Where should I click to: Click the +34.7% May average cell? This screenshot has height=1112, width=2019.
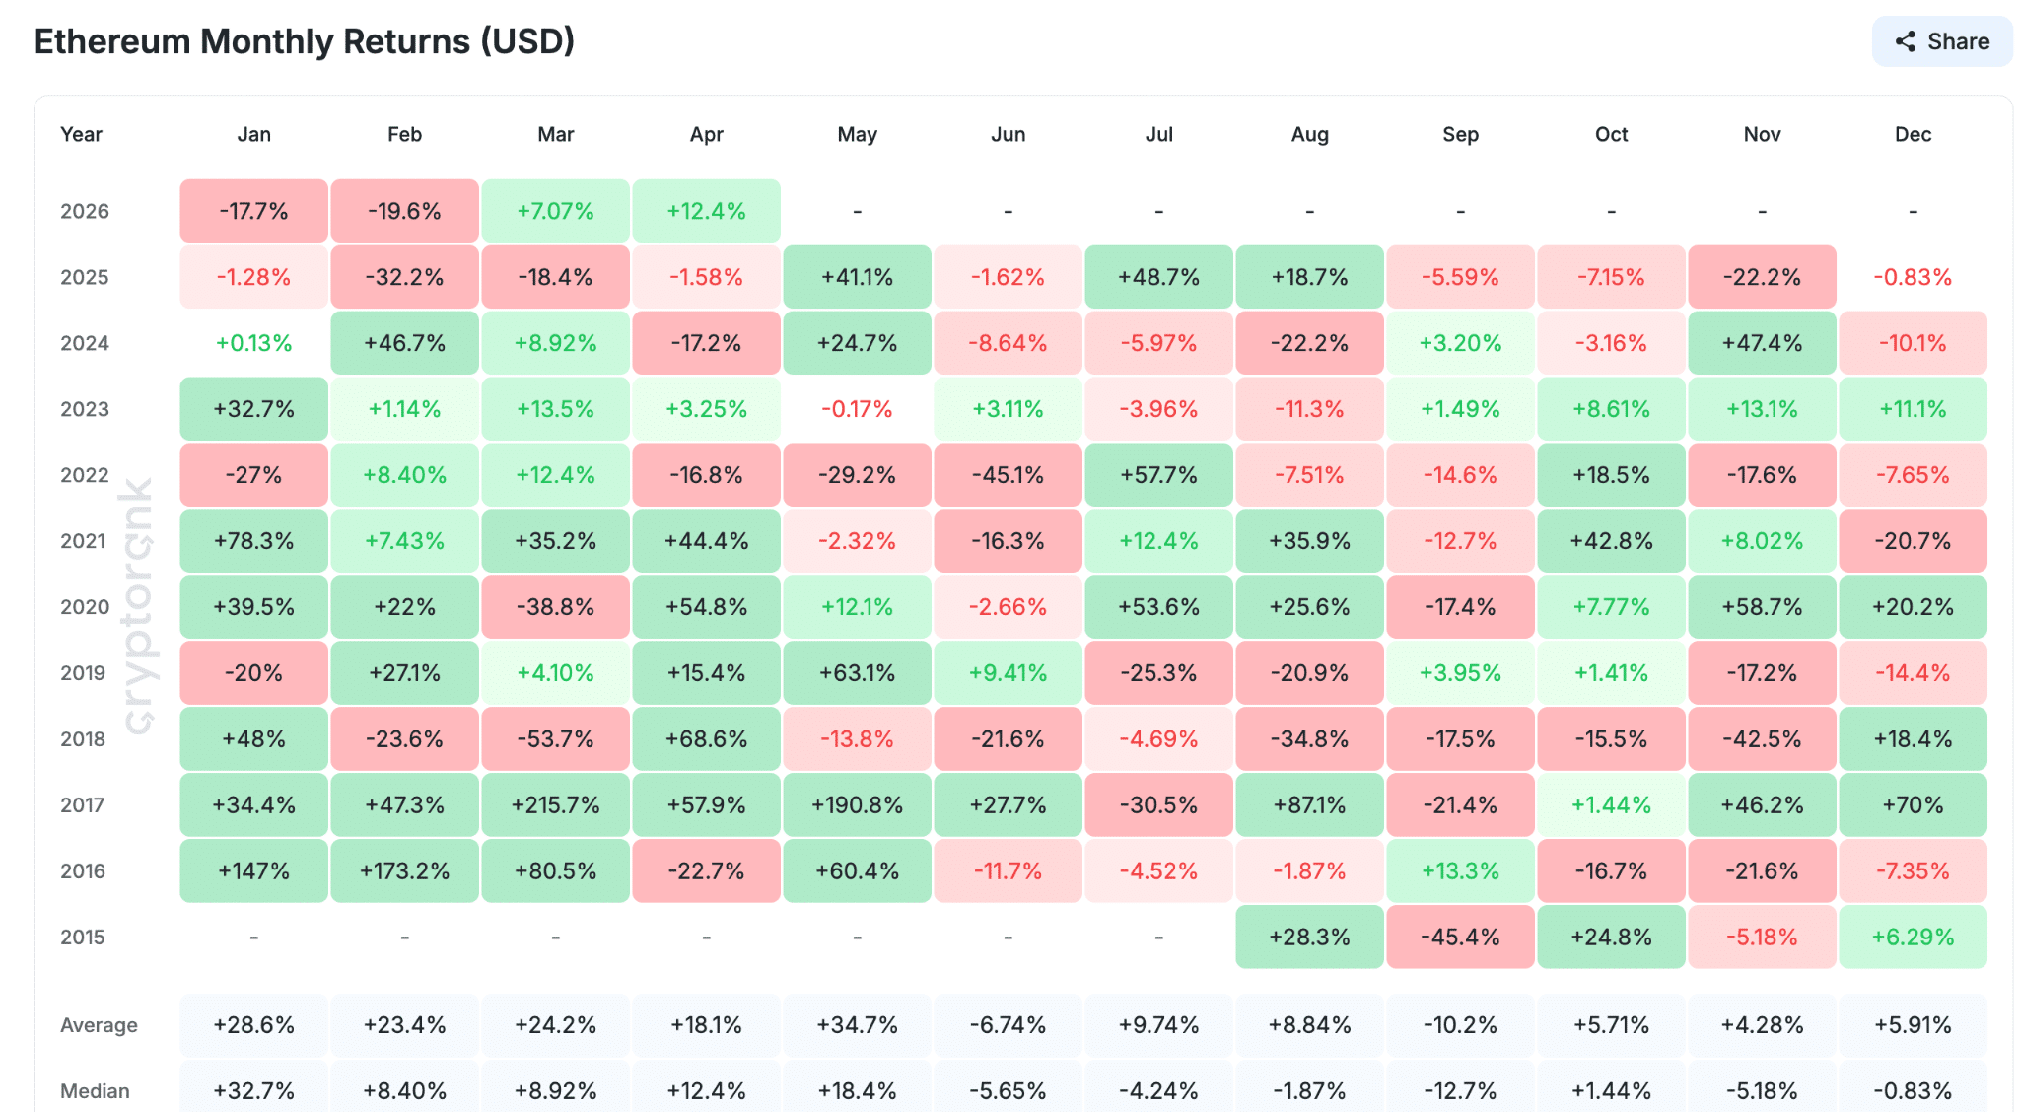tap(857, 1025)
